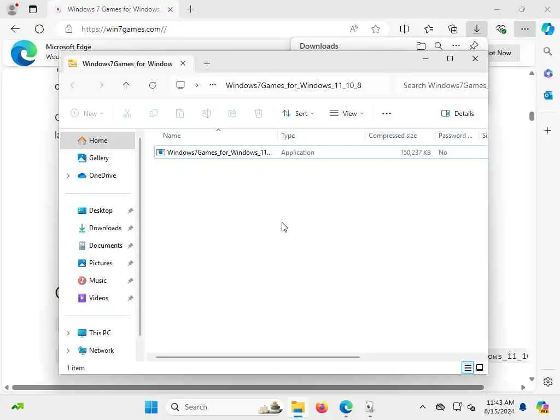The height and width of the screenshot is (420, 560).
Task: Click the Copy icon in Explorer toolbar
Action: click(x=154, y=114)
